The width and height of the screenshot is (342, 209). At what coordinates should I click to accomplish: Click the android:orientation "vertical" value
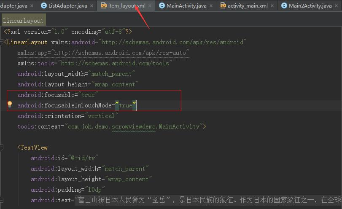(101, 116)
